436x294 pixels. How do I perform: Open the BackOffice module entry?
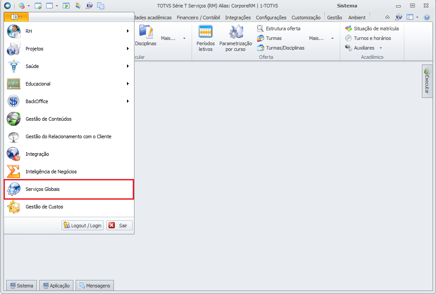pos(69,101)
